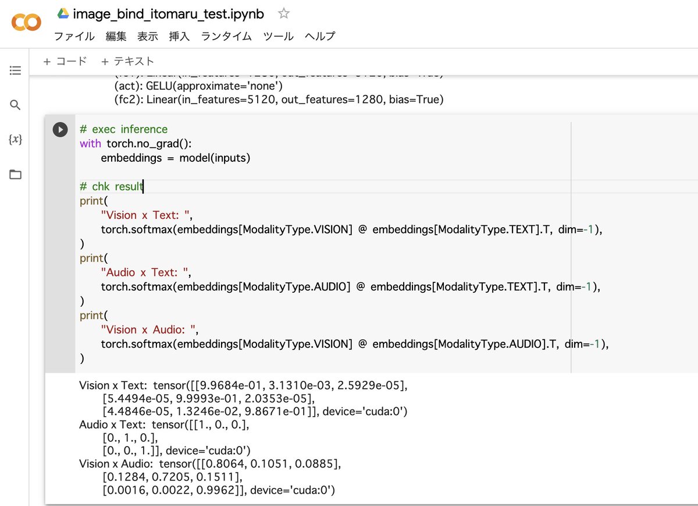Open the 編集 menu
698x506 pixels.
[116, 36]
